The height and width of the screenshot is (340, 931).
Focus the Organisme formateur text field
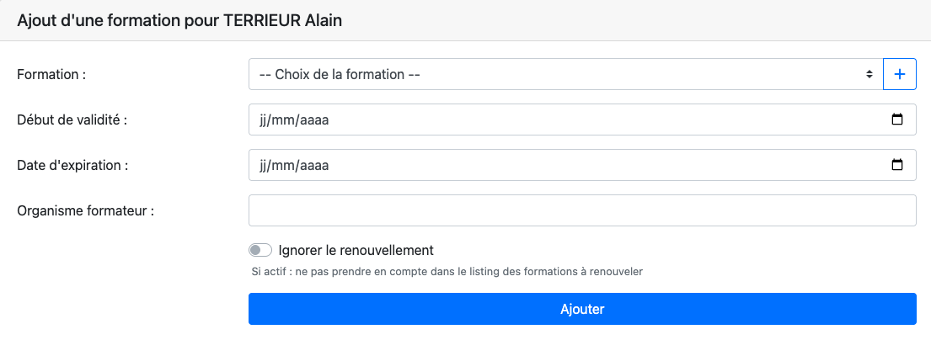coord(581,210)
